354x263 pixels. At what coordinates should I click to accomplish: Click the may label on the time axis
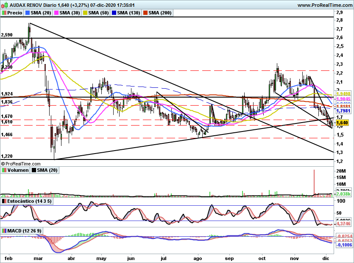[101, 258]
